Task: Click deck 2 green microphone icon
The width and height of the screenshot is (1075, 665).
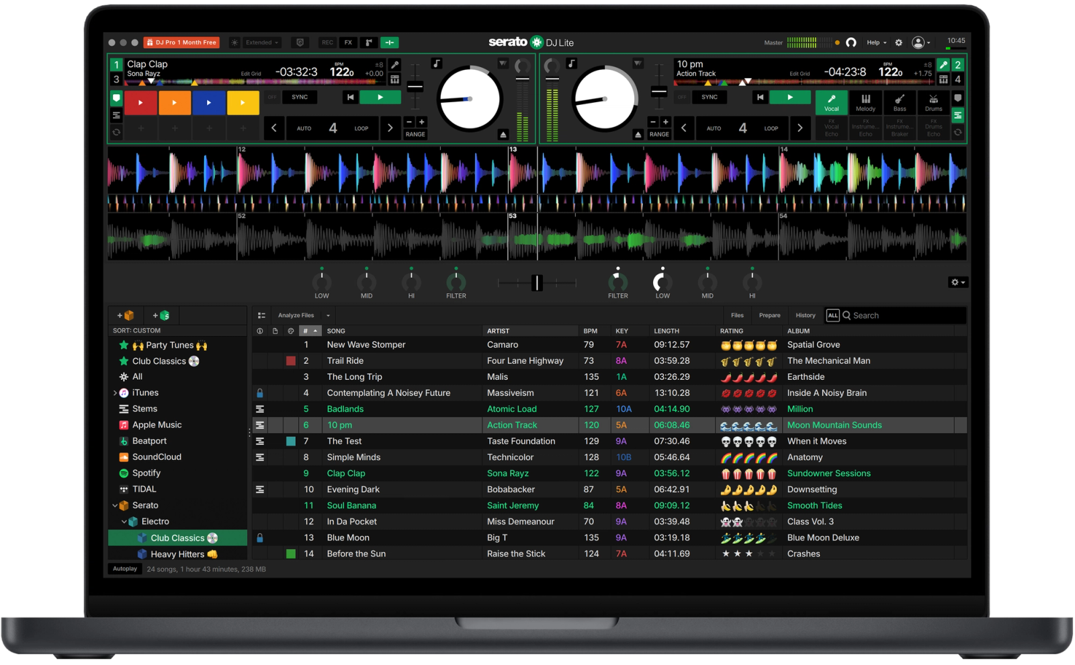Action: 943,65
